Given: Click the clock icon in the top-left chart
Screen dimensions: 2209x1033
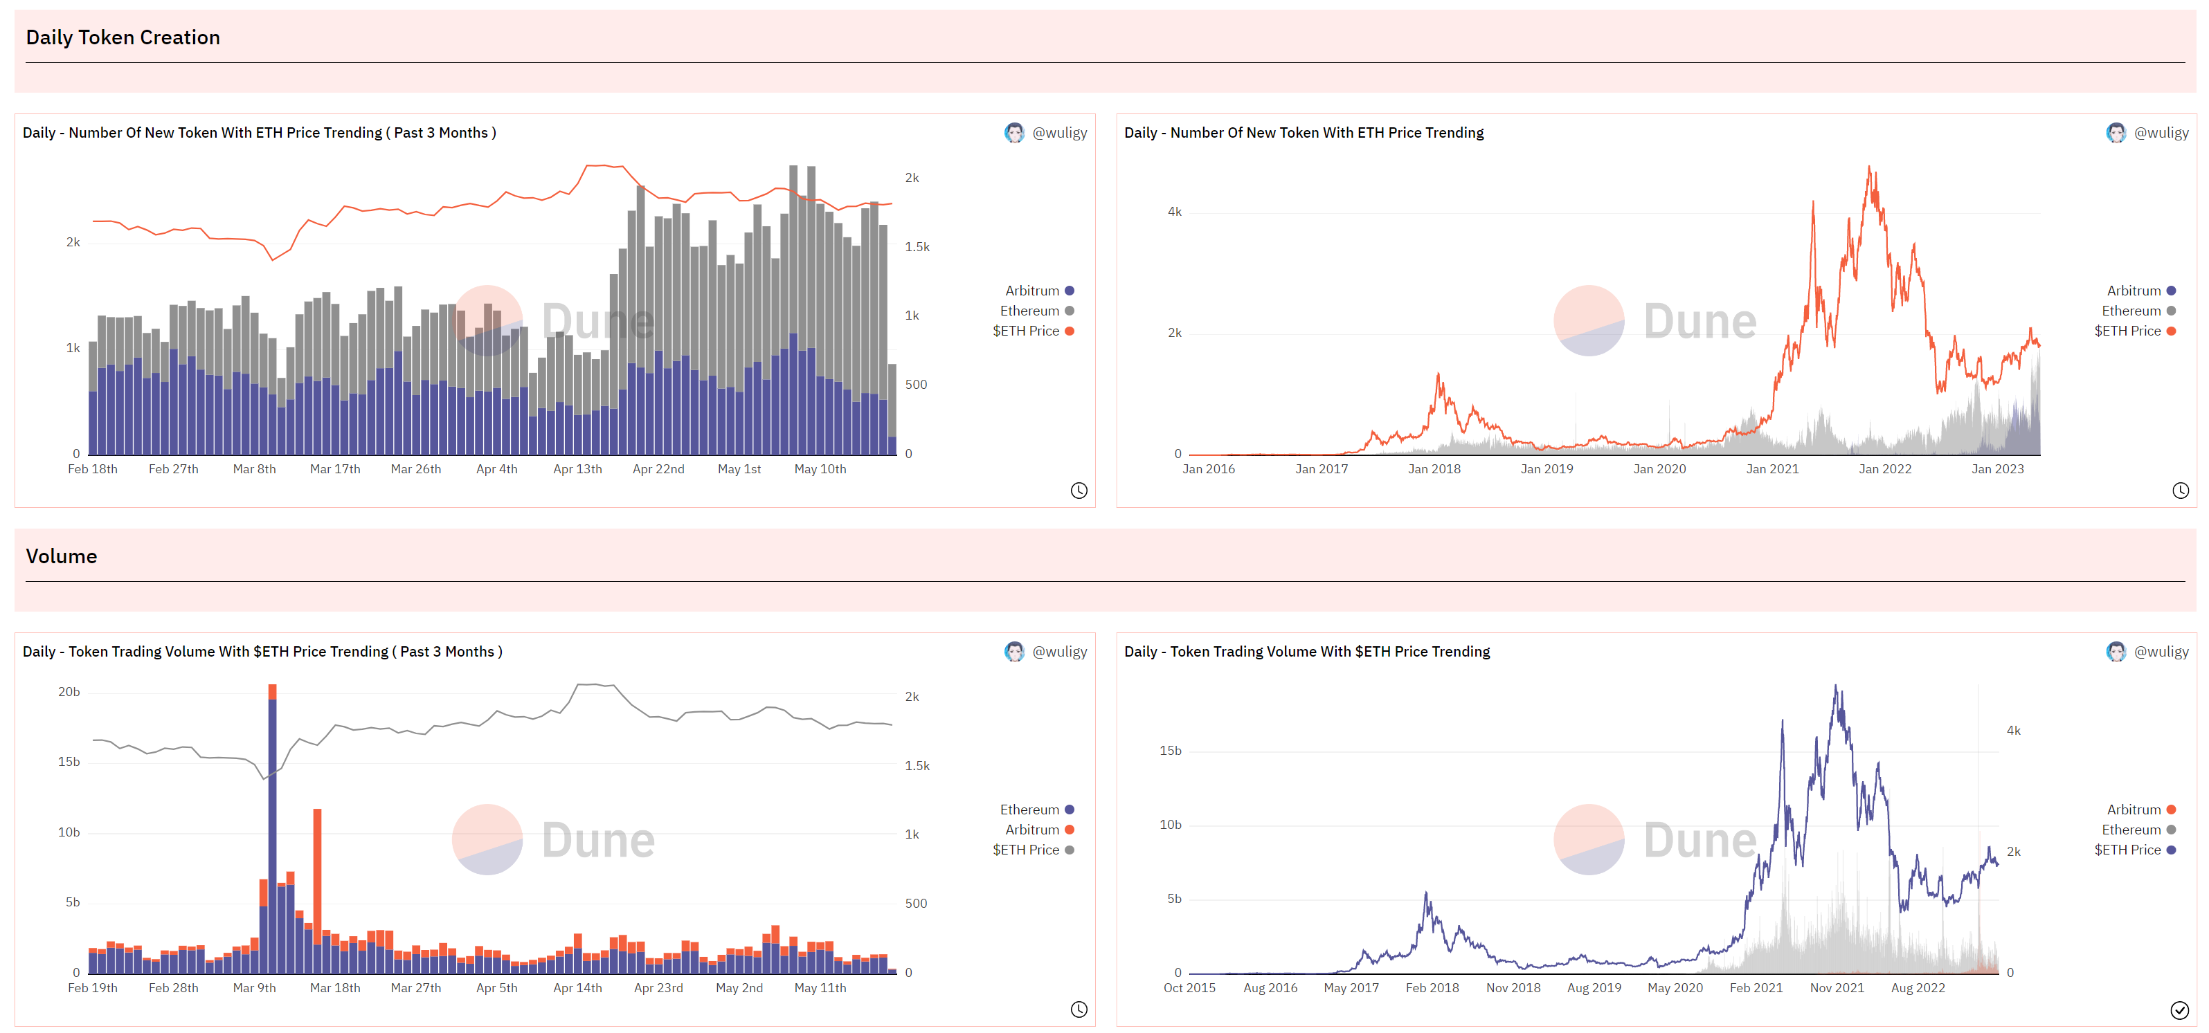Looking at the screenshot, I should (x=1079, y=491).
